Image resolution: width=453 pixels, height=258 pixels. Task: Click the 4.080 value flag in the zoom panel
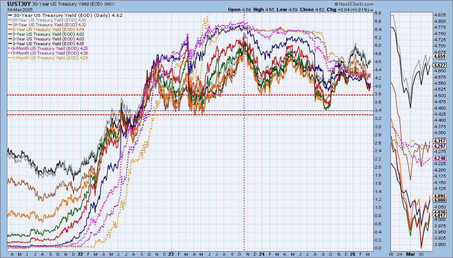tap(440, 200)
